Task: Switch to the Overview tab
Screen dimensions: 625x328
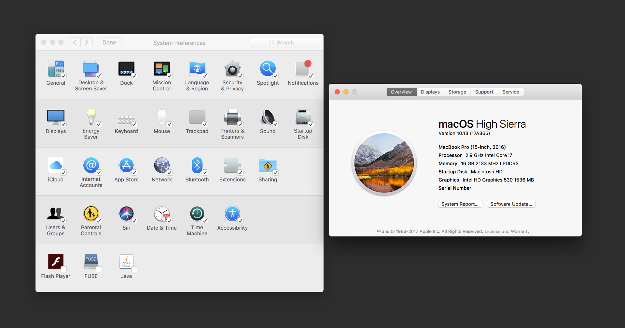Action: [x=401, y=92]
